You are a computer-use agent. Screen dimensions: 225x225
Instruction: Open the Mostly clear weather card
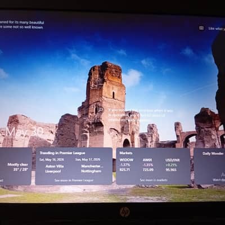pyautogui.click(x=15, y=166)
